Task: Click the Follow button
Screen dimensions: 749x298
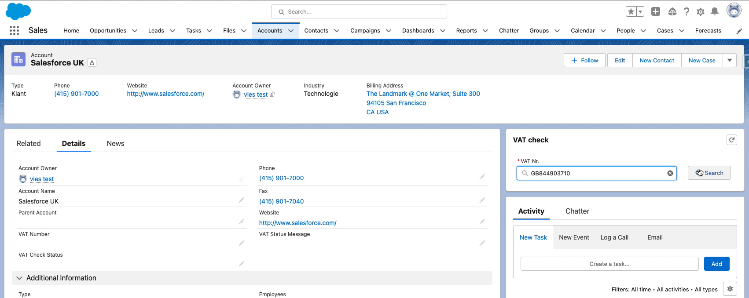Action: tap(584, 60)
